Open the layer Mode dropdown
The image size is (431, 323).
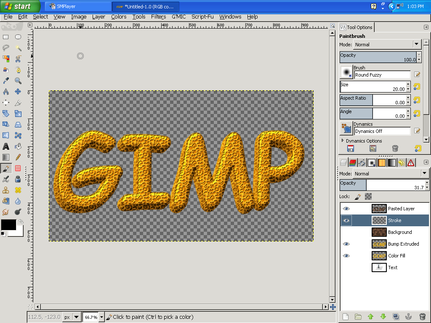tap(391, 174)
